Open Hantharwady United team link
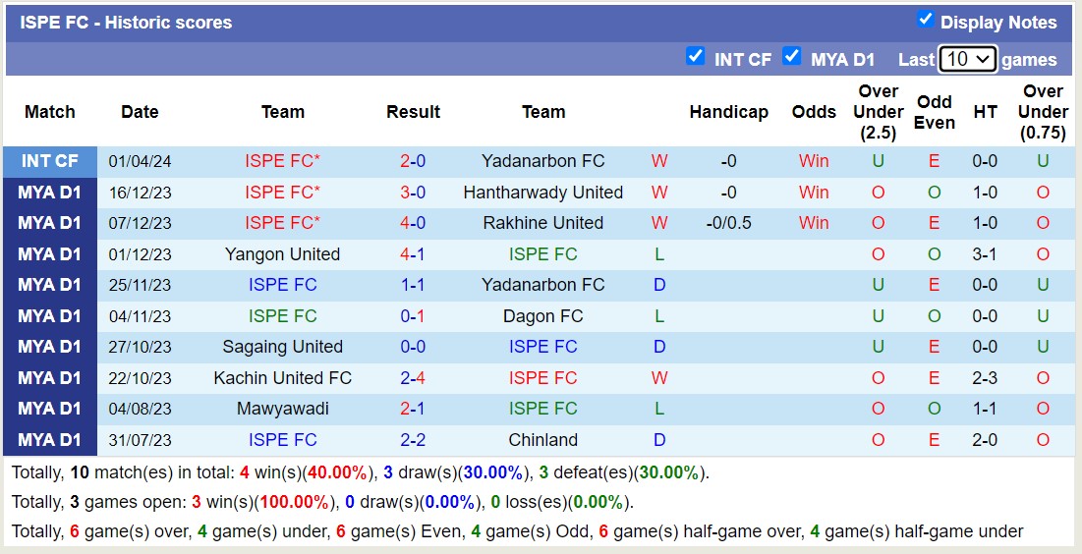This screenshot has height=554, width=1082. [542, 193]
